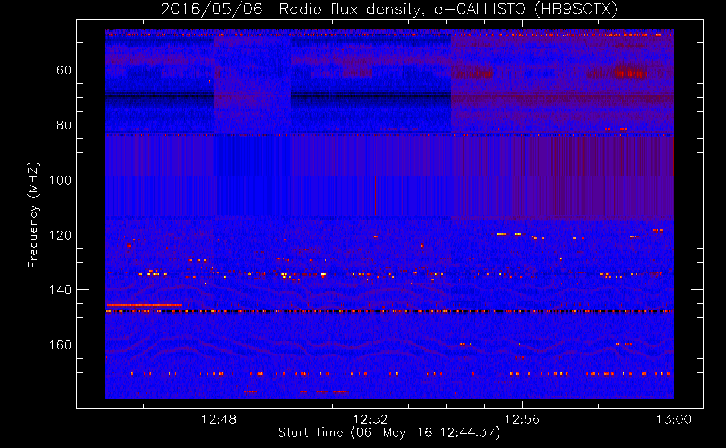The width and height of the screenshot is (726, 448).
Task: Click the 12:56 time tick label
Action: [x=522, y=420]
